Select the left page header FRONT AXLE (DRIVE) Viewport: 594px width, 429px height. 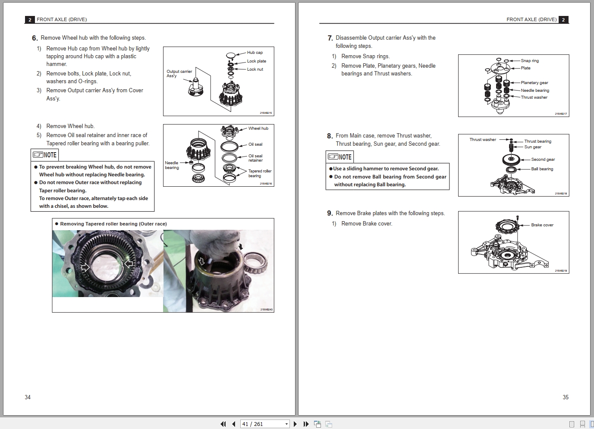pos(62,19)
